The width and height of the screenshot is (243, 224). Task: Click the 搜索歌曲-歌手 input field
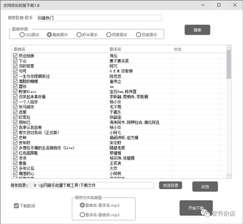tap(99, 18)
